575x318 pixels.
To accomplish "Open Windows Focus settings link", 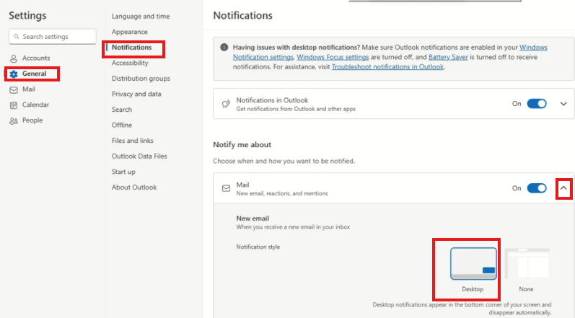I will click(x=333, y=57).
